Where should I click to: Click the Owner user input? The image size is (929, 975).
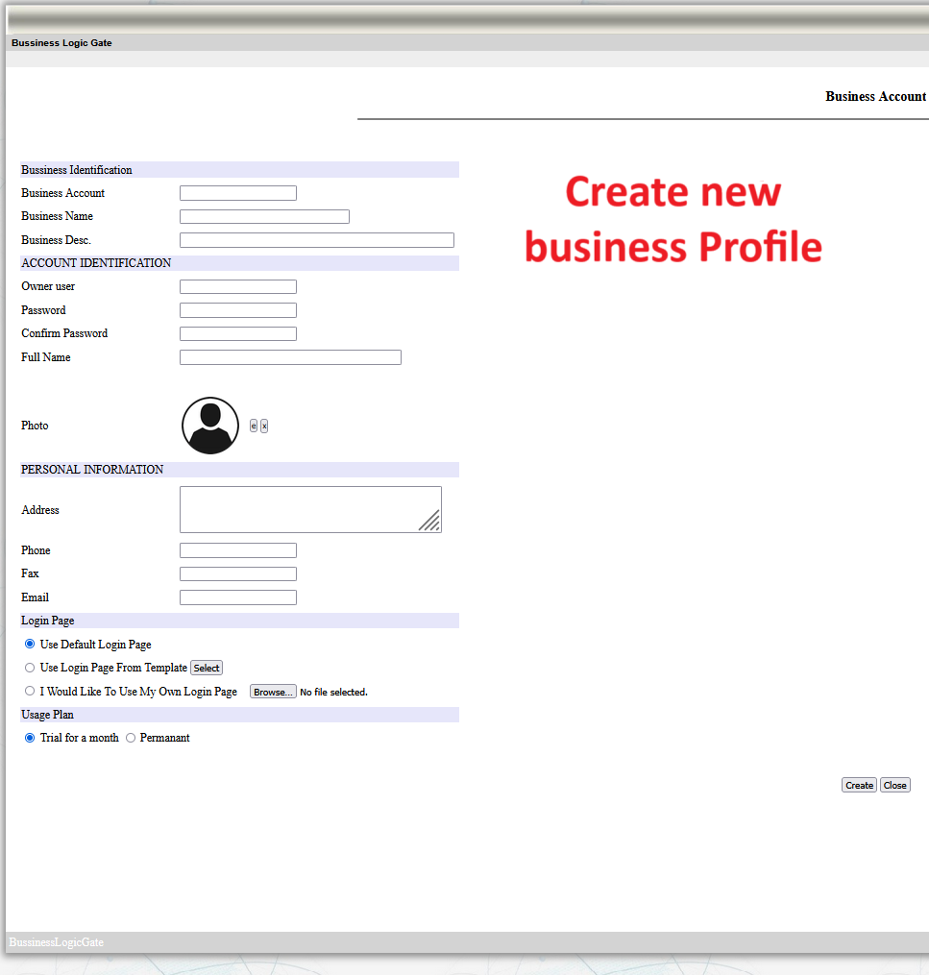coord(237,287)
